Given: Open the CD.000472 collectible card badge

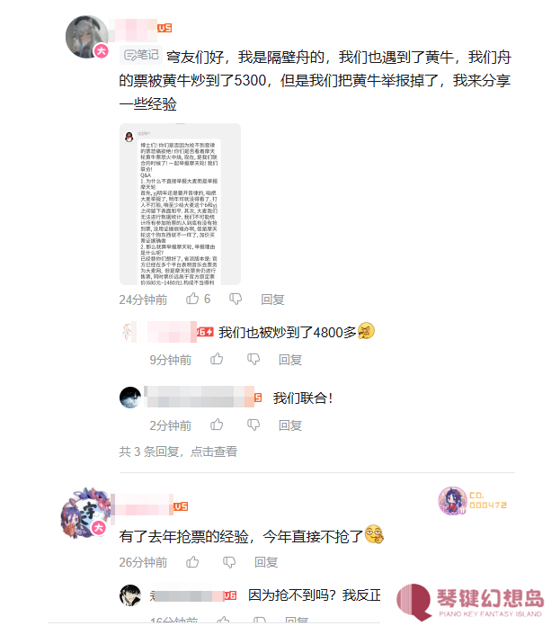Looking at the screenshot, I should coord(473,501).
